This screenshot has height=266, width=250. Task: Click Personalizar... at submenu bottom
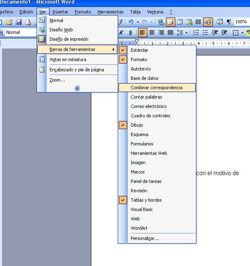[x=144, y=238]
